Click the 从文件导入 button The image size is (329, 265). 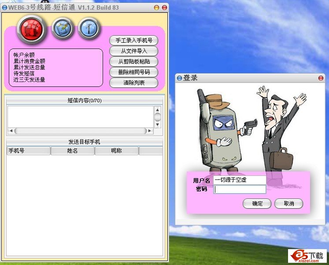tap(133, 51)
